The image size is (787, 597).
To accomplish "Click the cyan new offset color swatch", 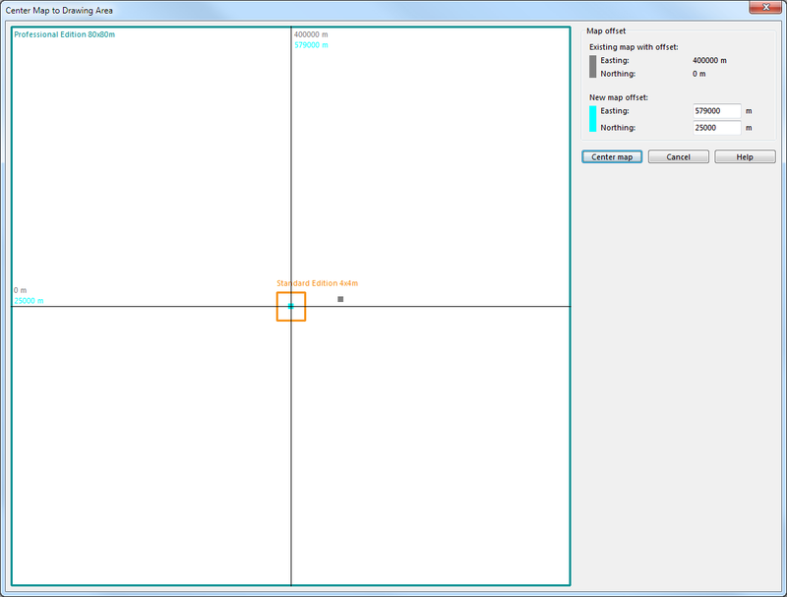I will 593,119.
